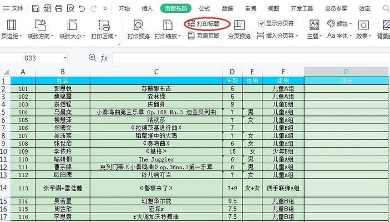Click the cell 幻想华尔兹
The width and height of the screenshot is (390, 222).
coord(156,201)
